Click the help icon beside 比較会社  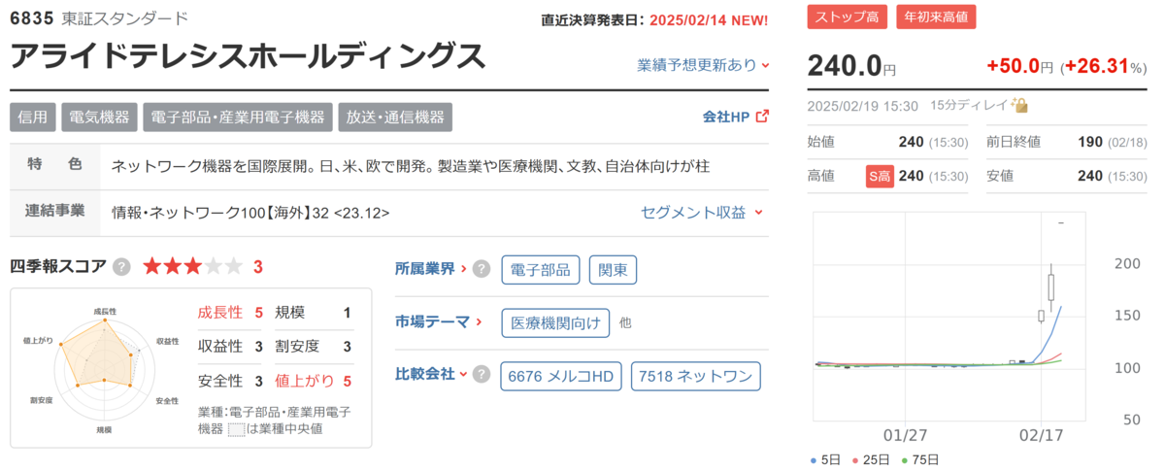(481, 374)
